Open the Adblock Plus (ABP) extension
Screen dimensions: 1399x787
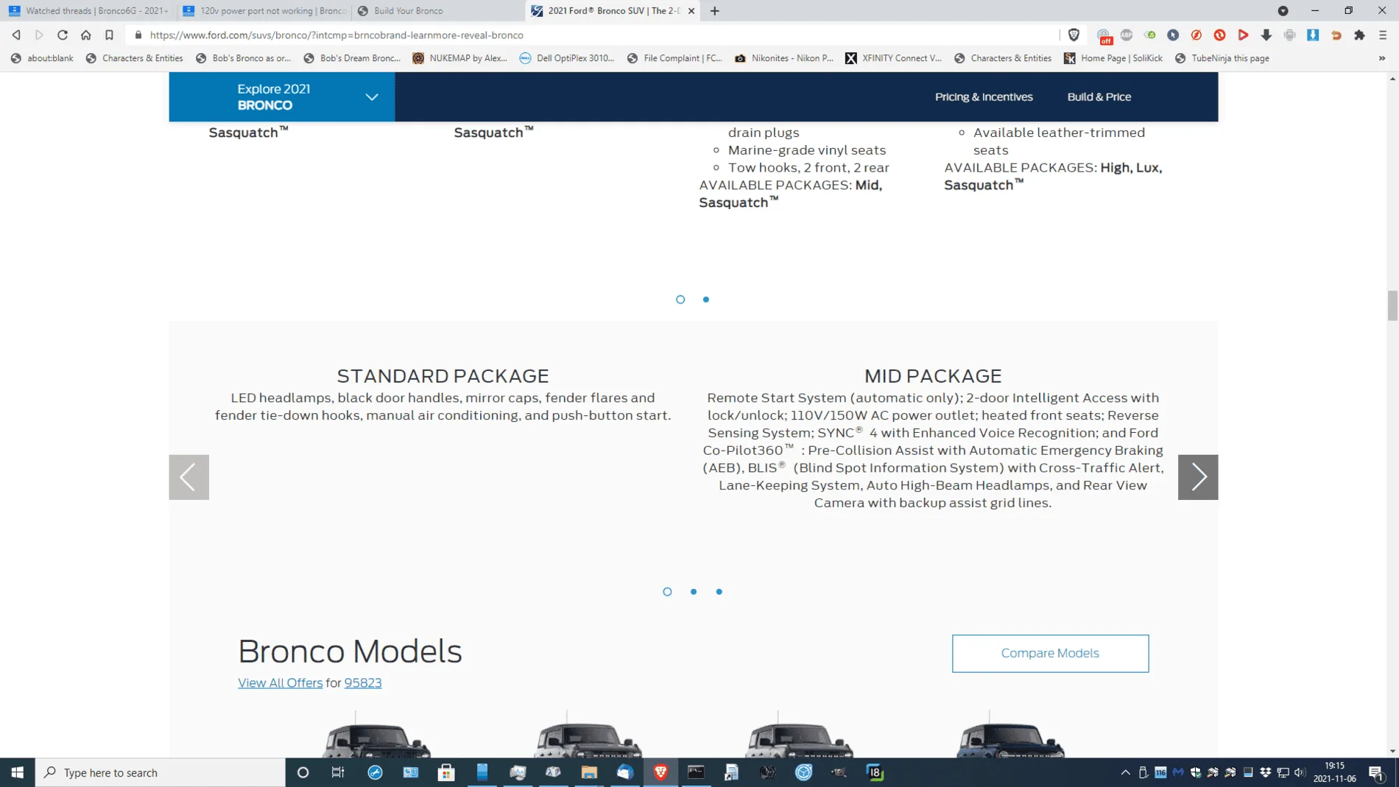(1127, 35)
